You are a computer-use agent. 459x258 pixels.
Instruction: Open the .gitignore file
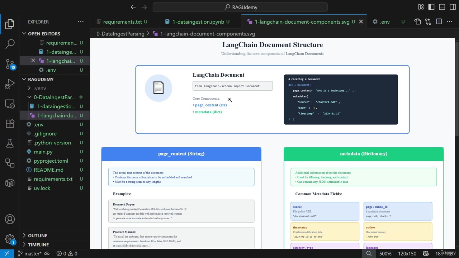[x=55, y=134]
